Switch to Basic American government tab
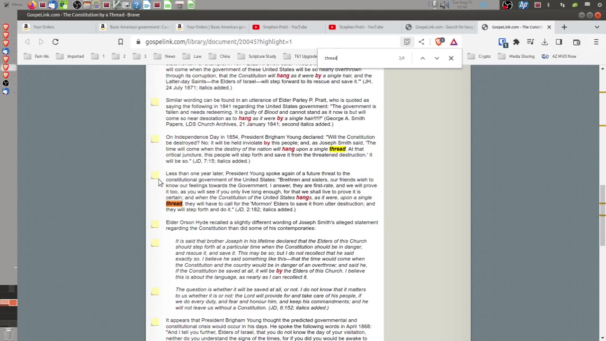Viewport: 606px width, 341px height. pyautogui.click(x=135, y=27)
